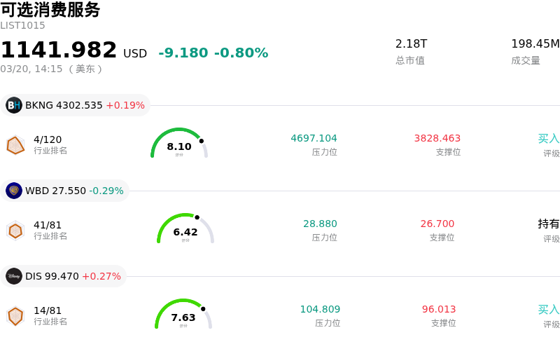Click the industry rank badge icon beside 41/81
The image size is (560, 342).
point(15,231)
